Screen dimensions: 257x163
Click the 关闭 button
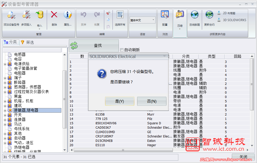[x=243, y=157]
